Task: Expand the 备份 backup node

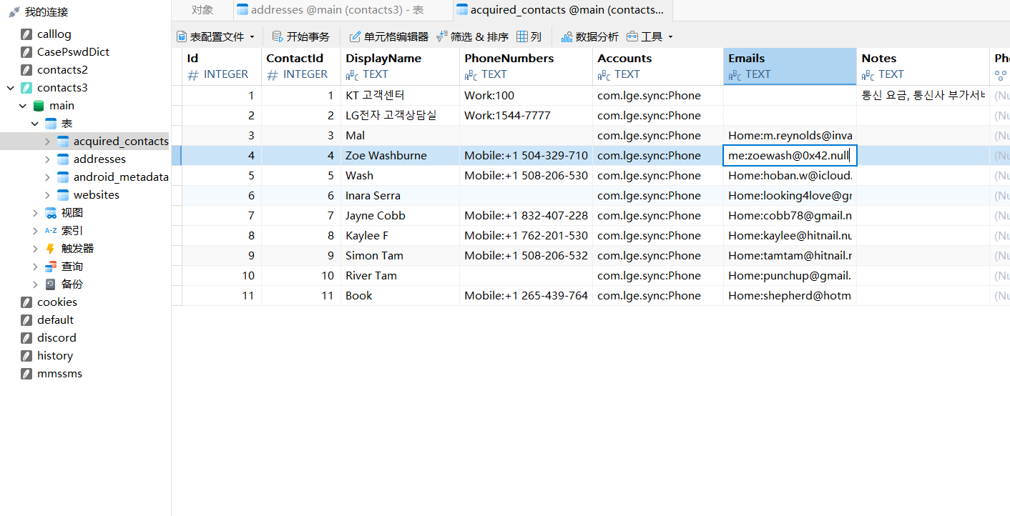Action: (x=35, y=284)
